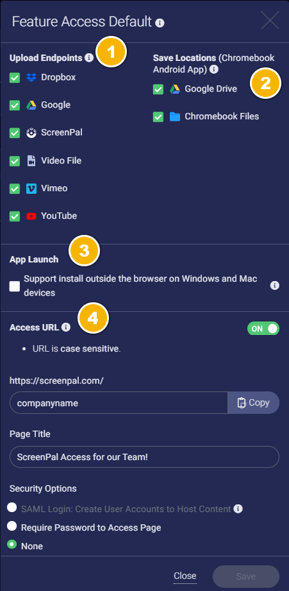Turn off the Access URL toggle

click(x=263, y=329)
